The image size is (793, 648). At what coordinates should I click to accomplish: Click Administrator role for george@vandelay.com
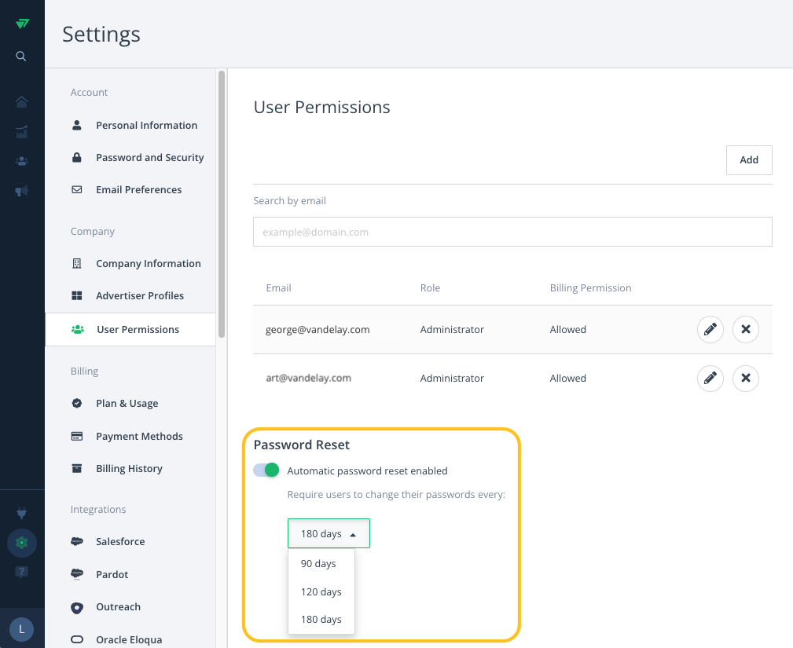coord(452,330)
